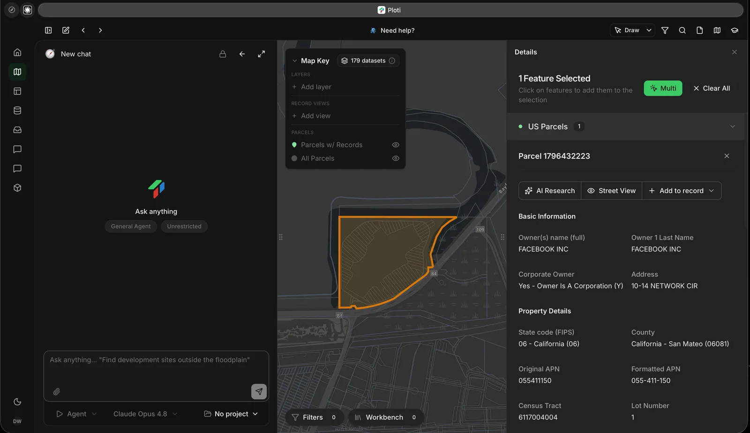
Task: Click the back arrow in chat header
Action: 242,54
